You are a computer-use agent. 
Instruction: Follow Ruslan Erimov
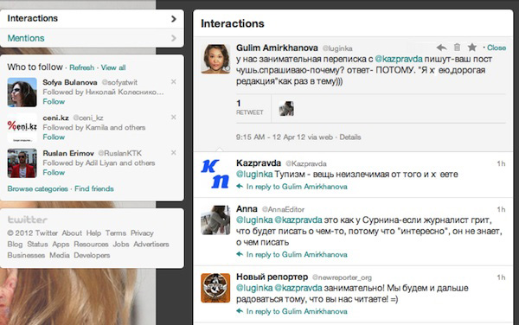coord(54,172)
